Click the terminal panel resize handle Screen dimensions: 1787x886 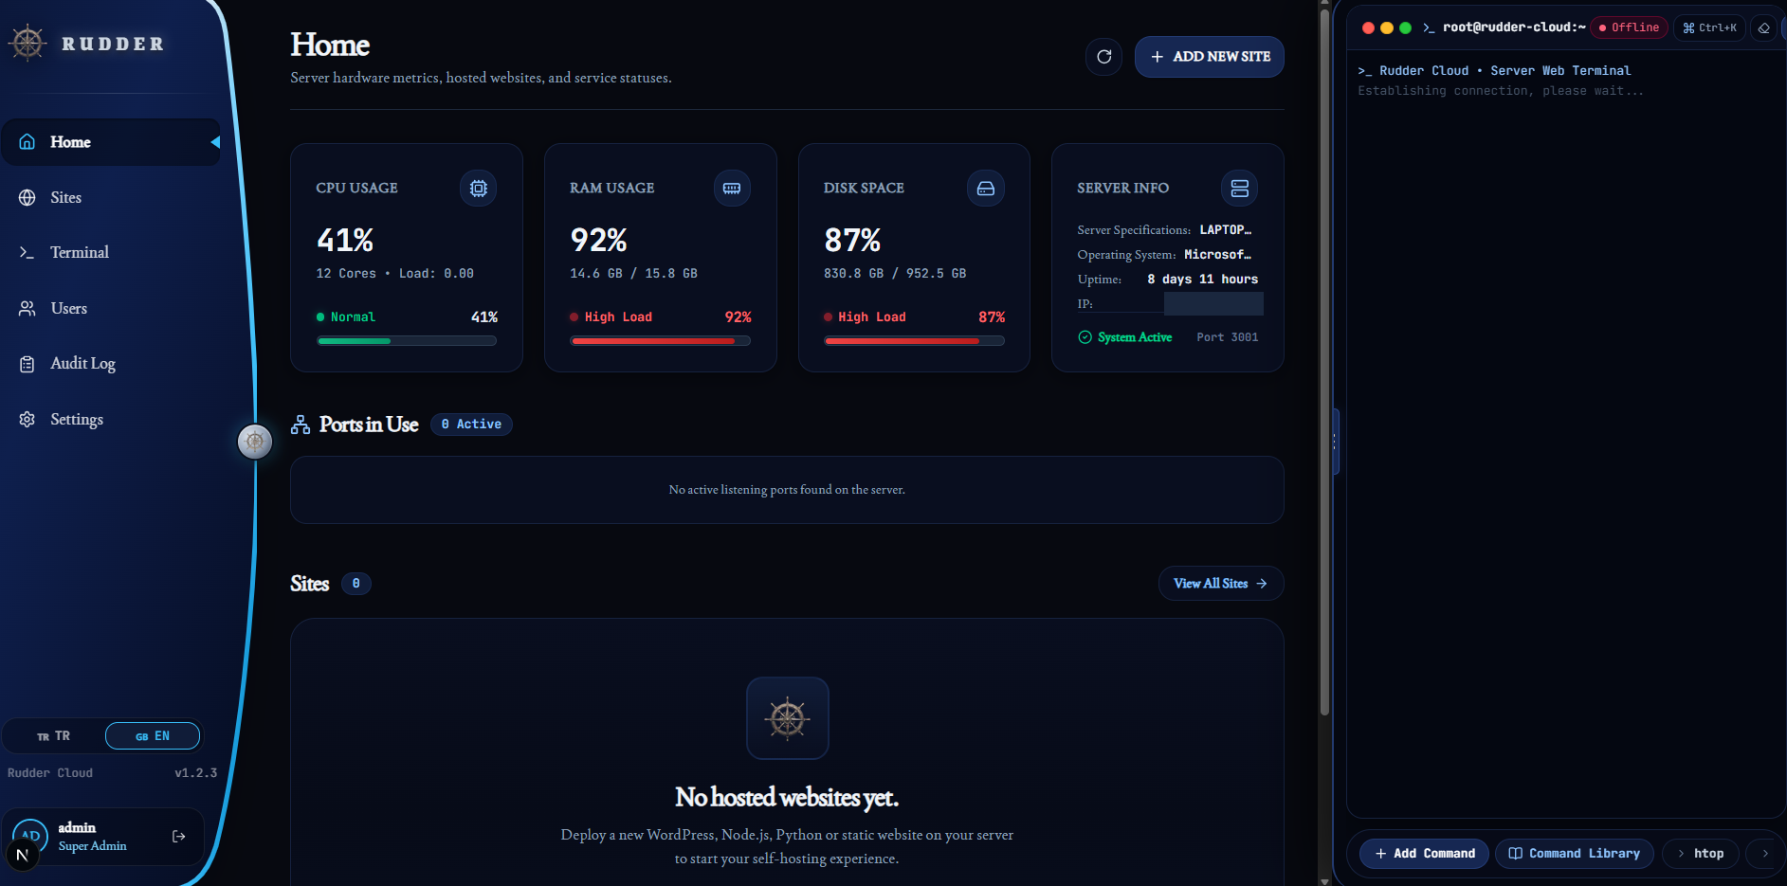pos(1335,442)
